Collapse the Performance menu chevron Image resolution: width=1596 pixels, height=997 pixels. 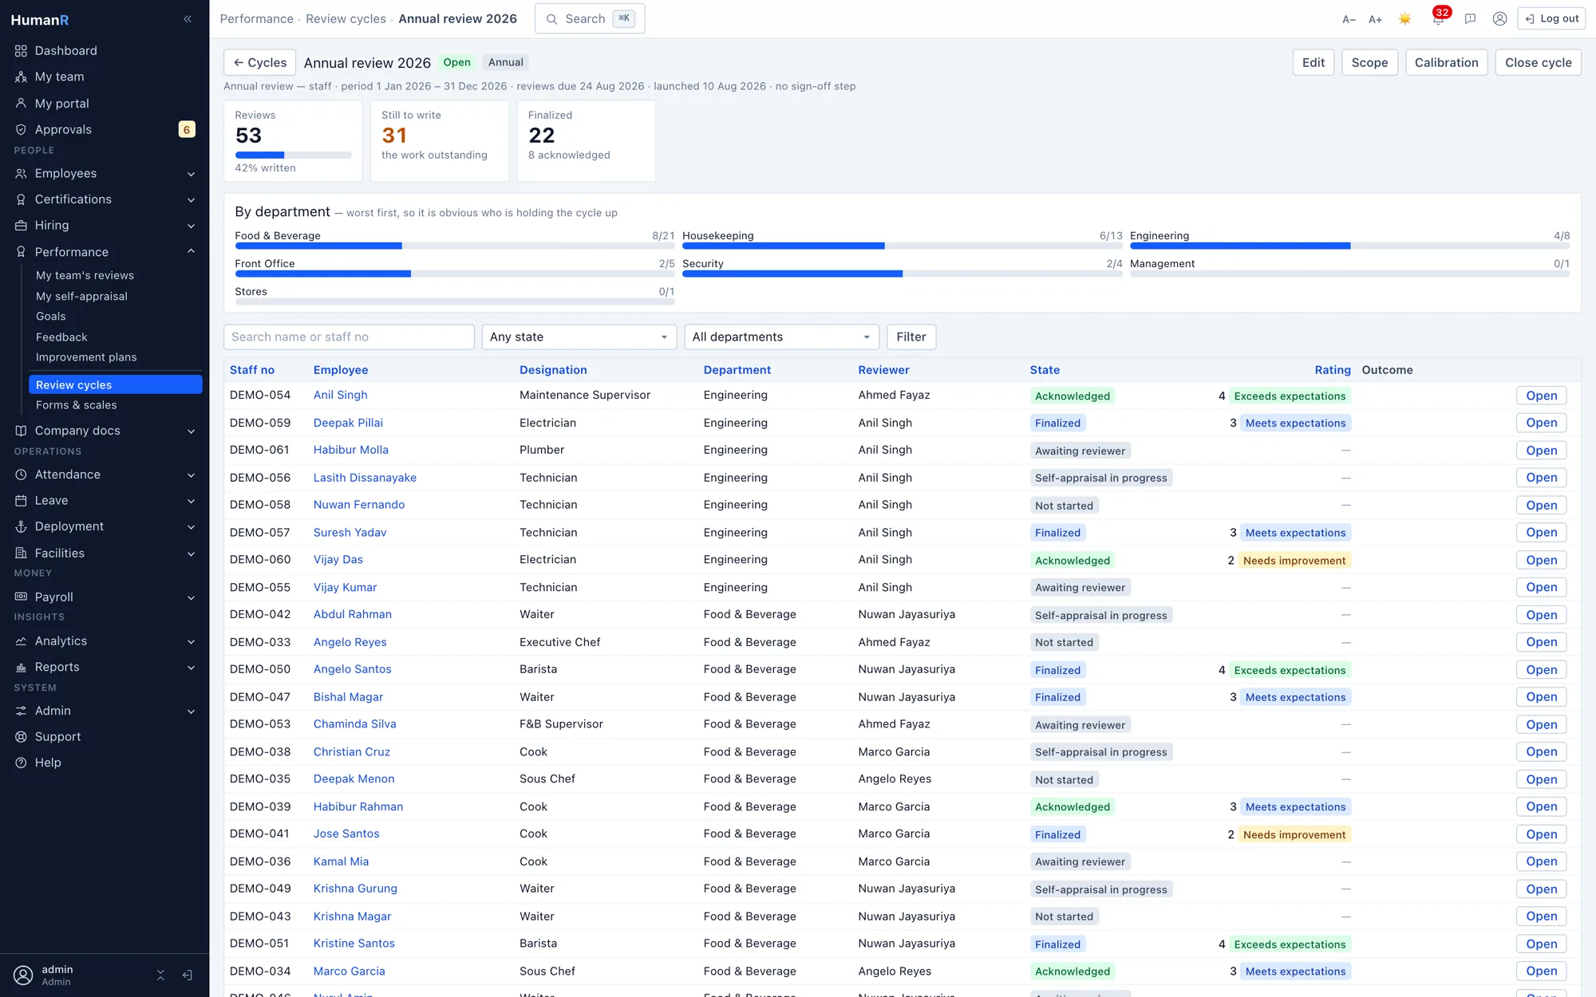tap(192, 252)
